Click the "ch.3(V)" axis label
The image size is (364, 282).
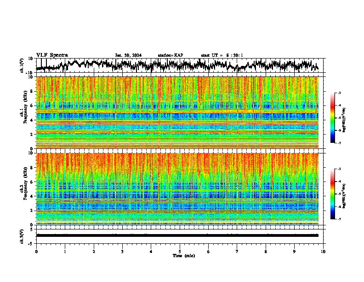(22, 236)
